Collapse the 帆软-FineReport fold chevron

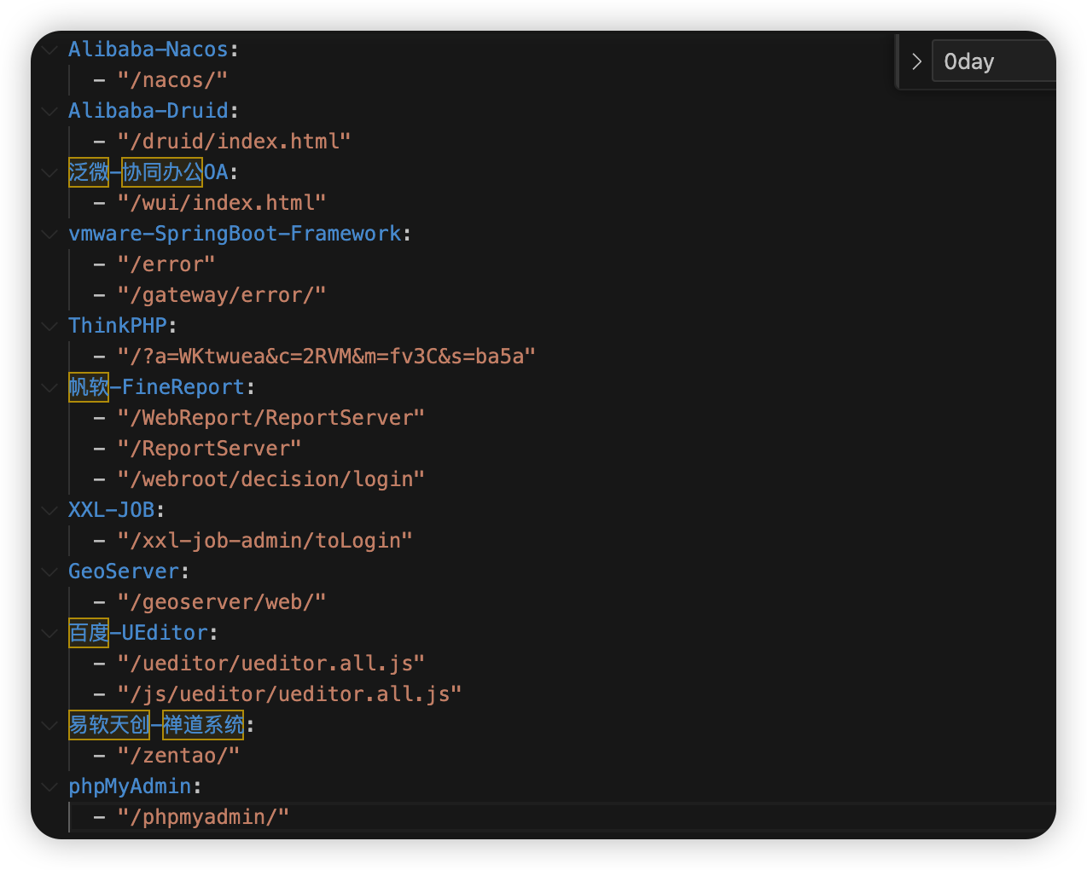(x=49, y=387)
